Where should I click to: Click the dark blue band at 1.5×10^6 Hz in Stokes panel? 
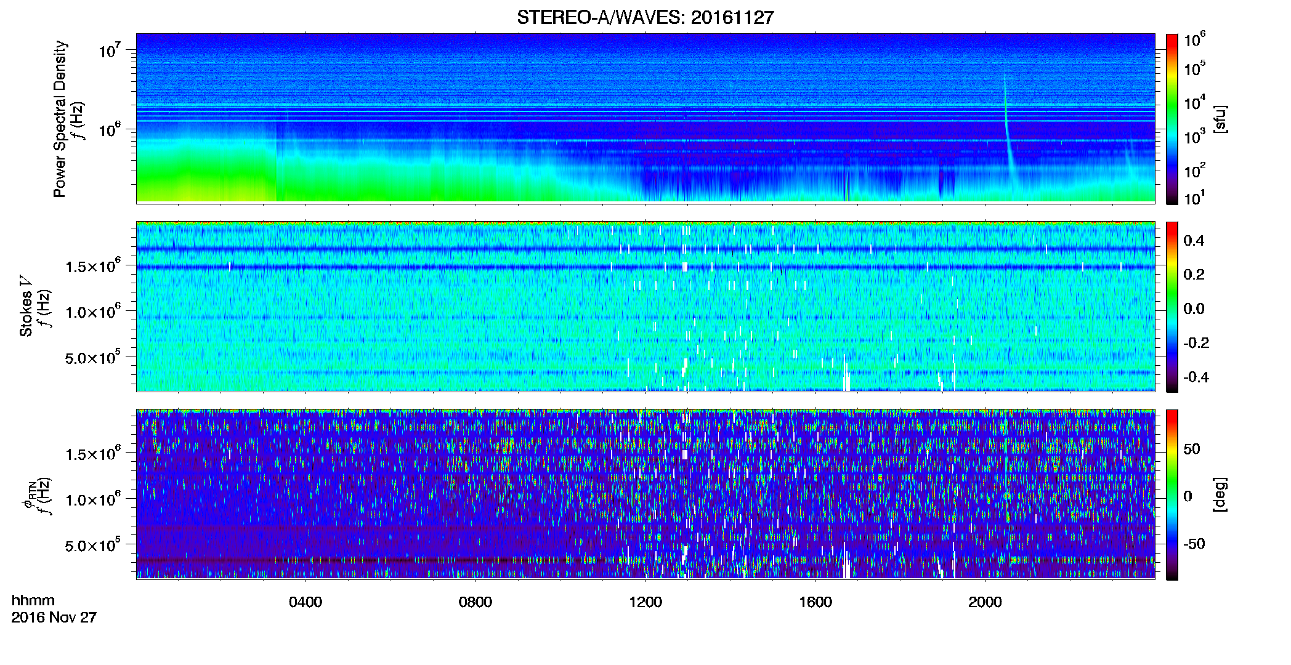(x=645, y=267)
